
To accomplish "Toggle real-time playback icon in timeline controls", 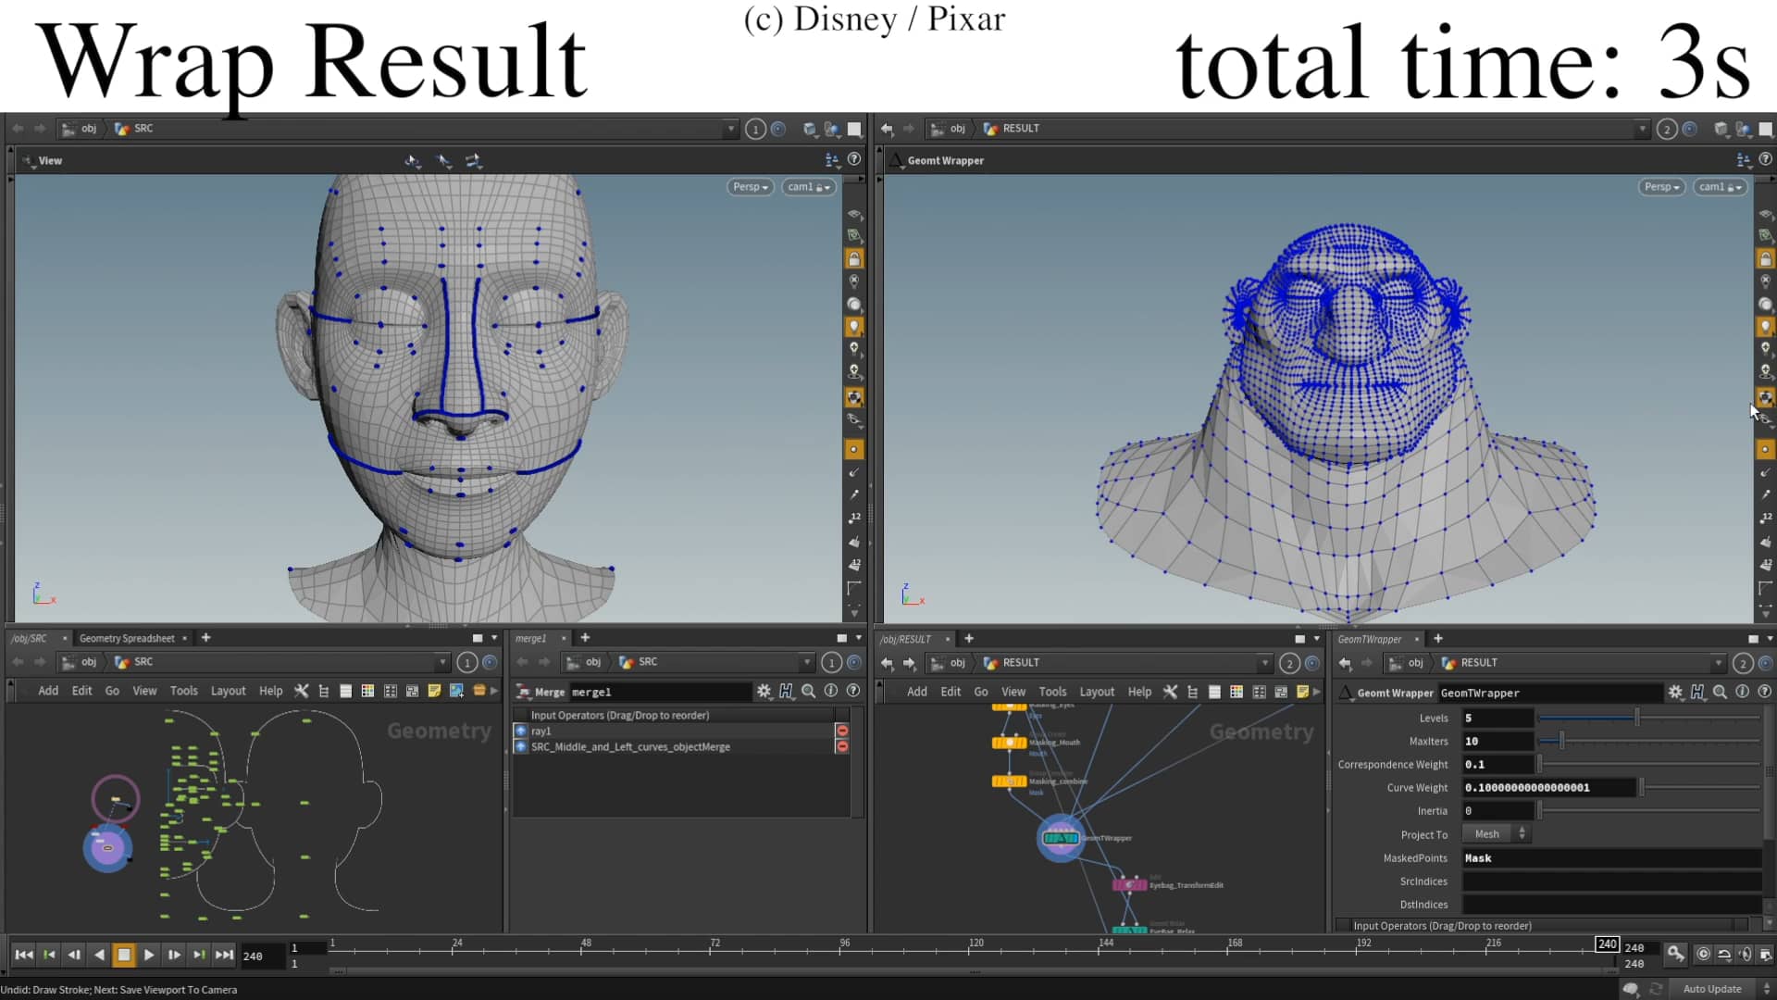I will pyautogui.click(x=1703, y=954).
